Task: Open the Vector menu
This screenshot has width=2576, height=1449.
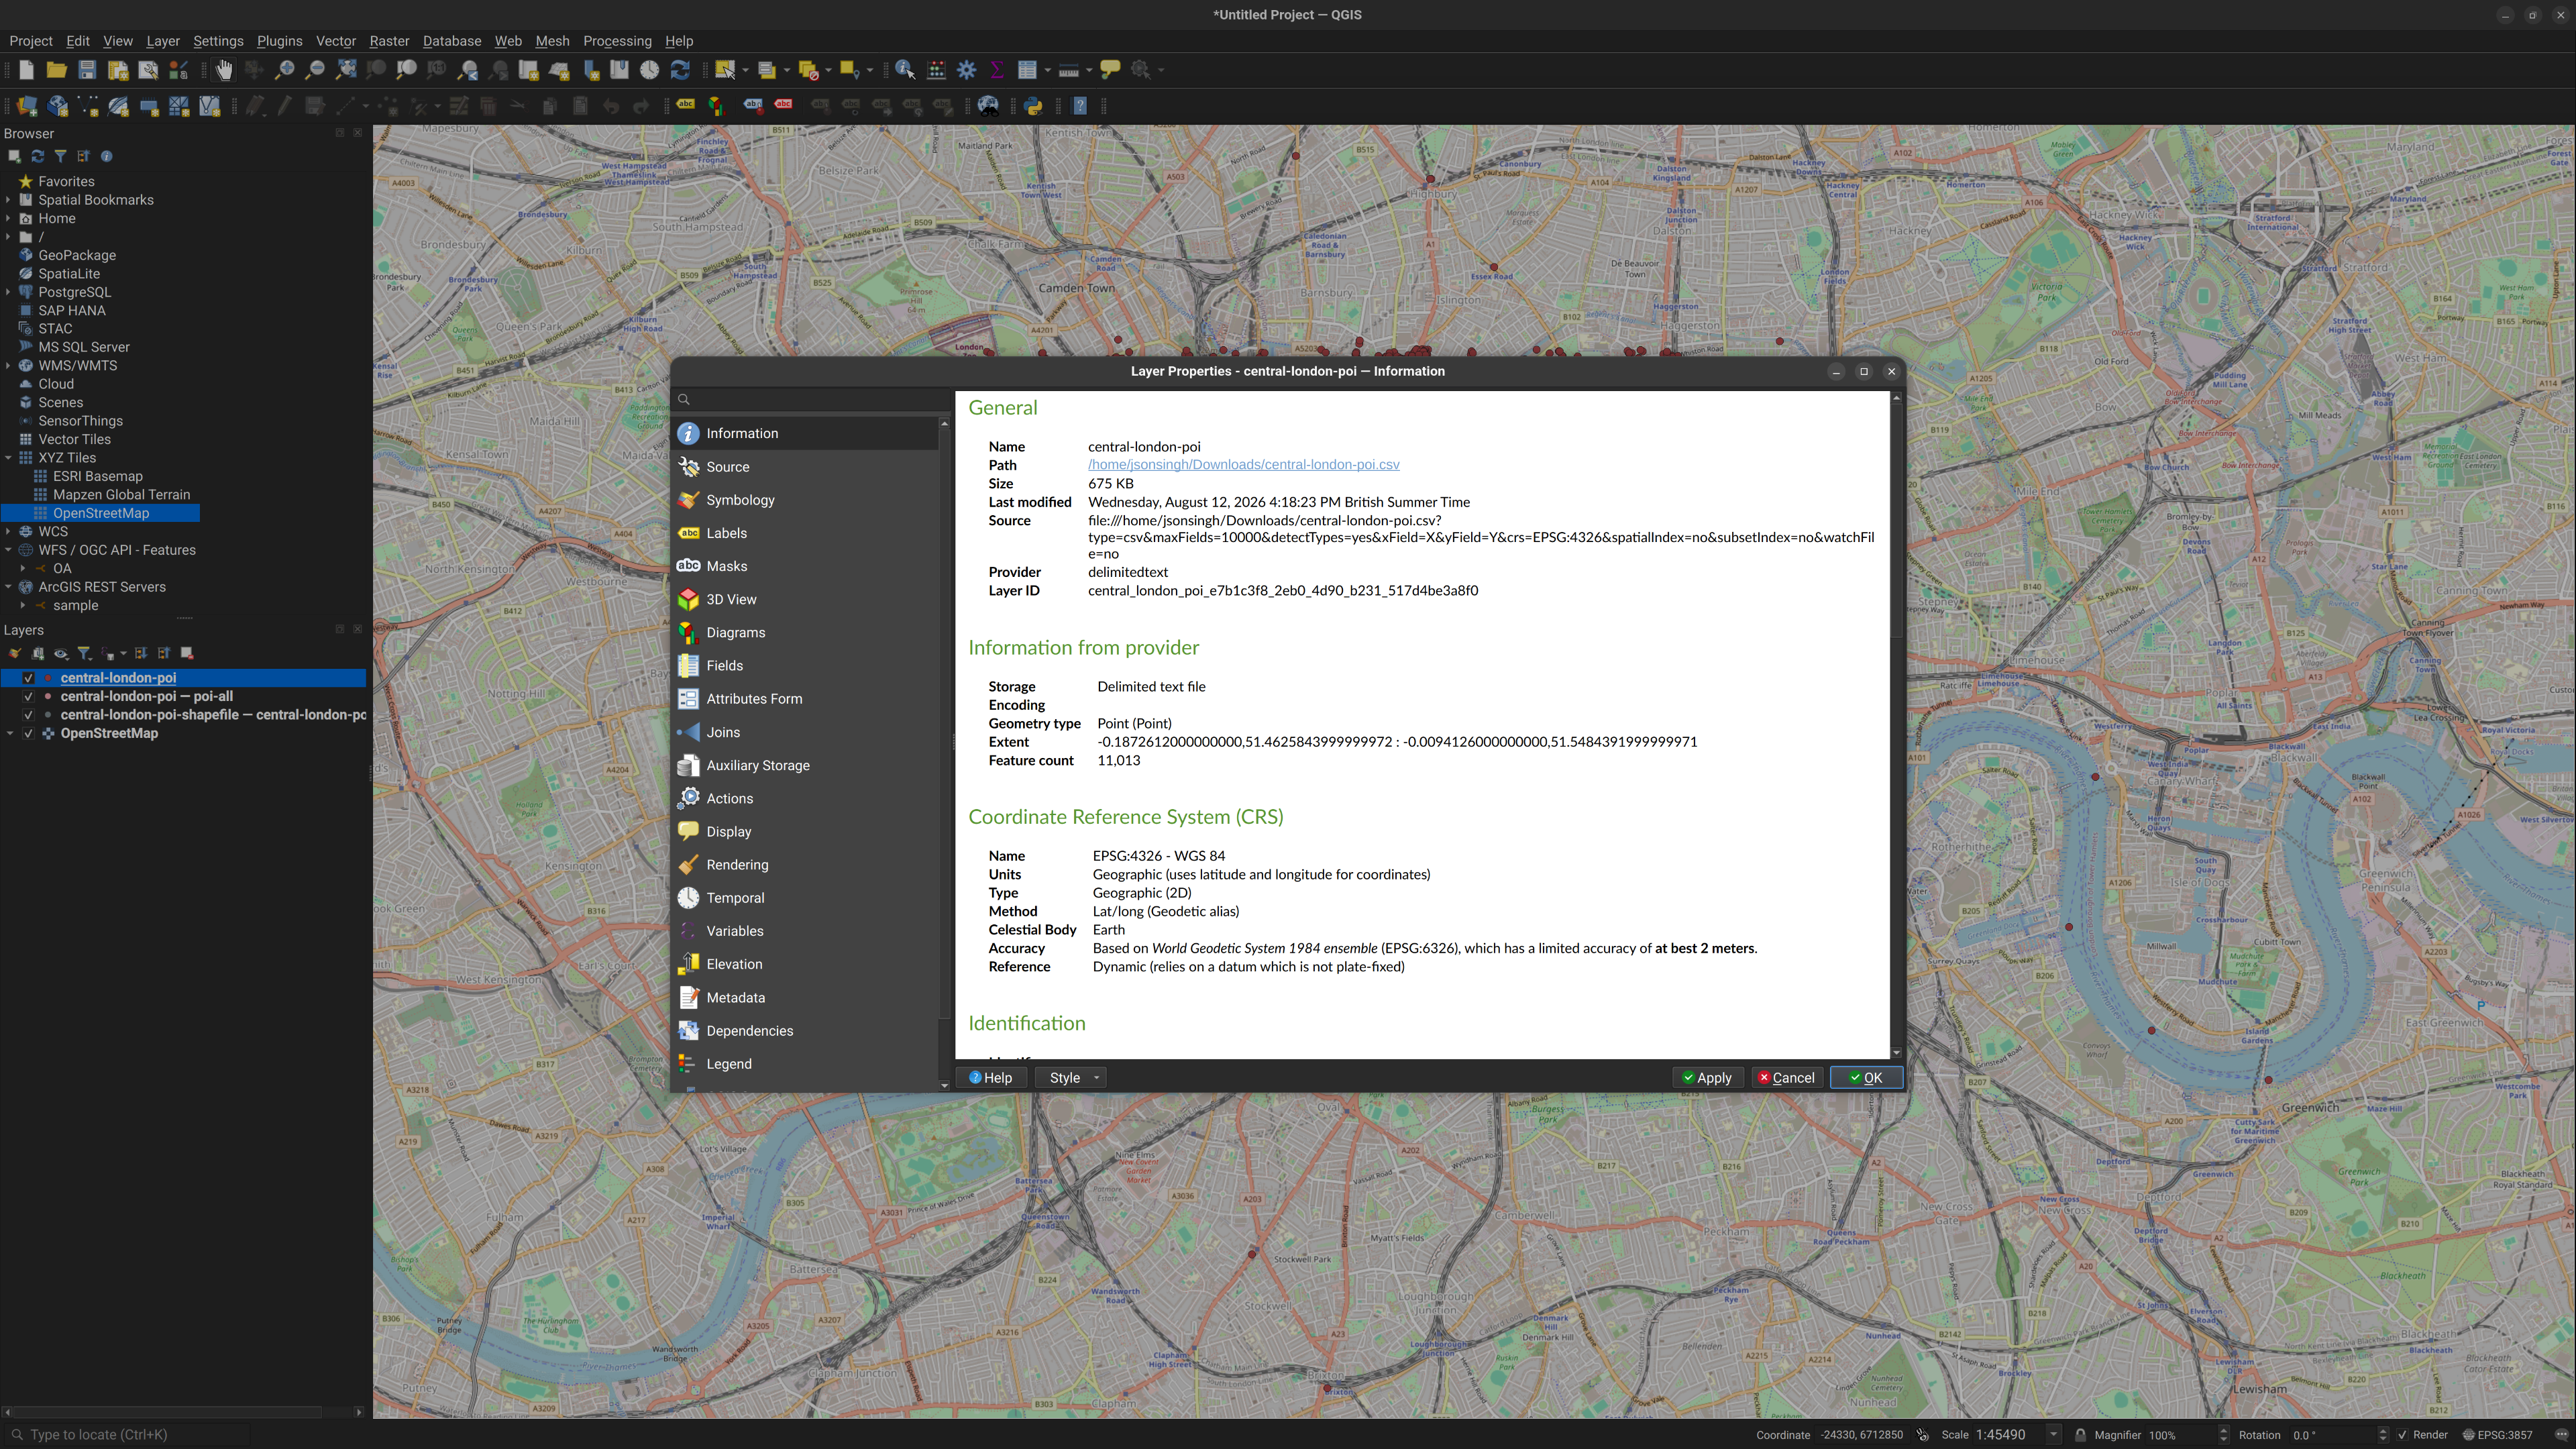Action: (336, 41)
